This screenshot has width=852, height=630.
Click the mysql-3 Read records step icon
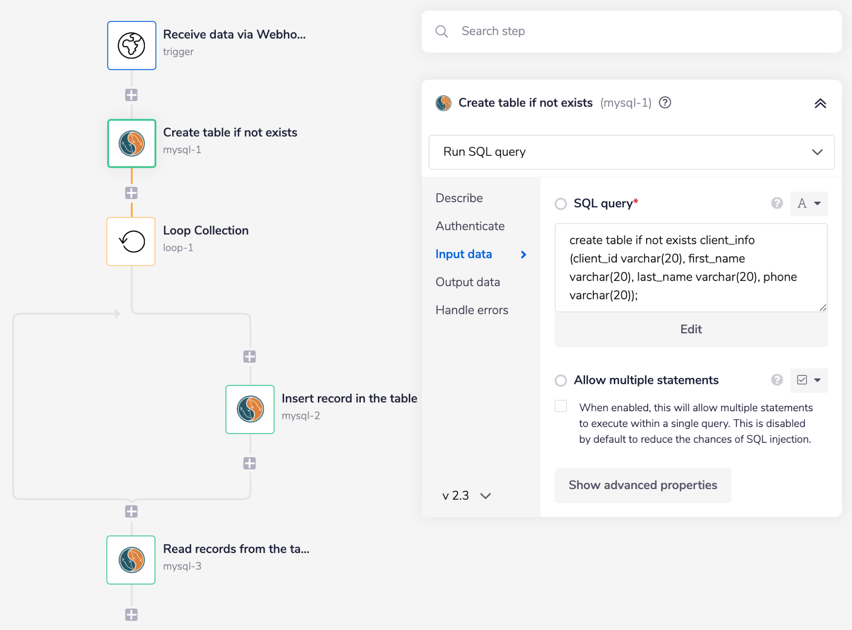(x=131, y=560)
